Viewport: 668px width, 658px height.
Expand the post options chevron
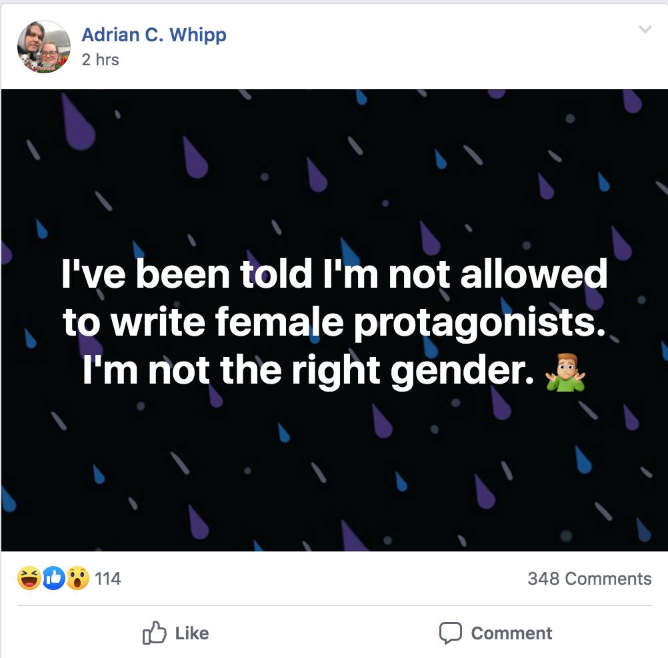(645, 30)
